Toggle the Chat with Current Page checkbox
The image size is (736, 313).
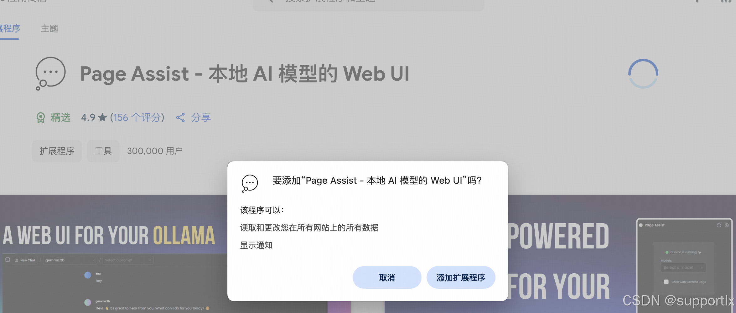pyautogui.click(x=666, y=282)
